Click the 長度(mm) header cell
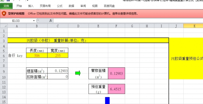Screen dimensions: 203x104 coord(37,51)
